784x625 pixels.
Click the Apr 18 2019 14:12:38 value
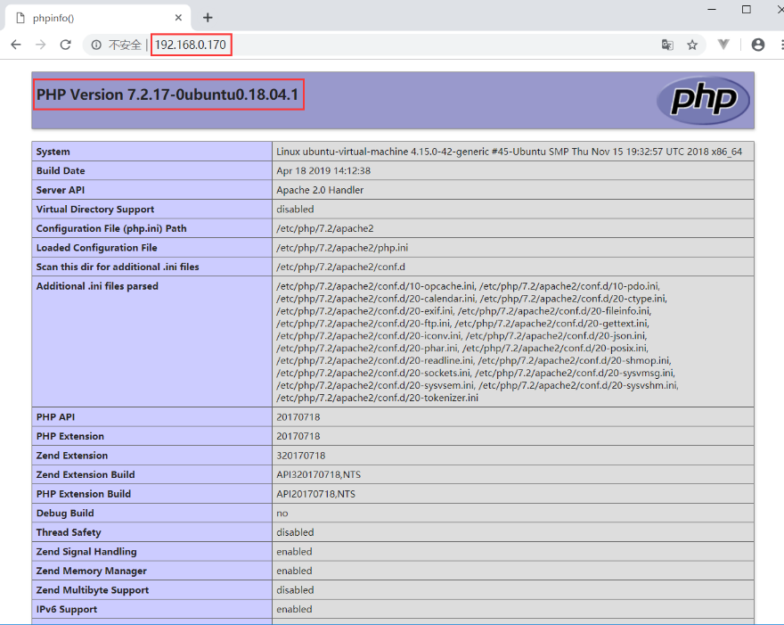point(323,170)
